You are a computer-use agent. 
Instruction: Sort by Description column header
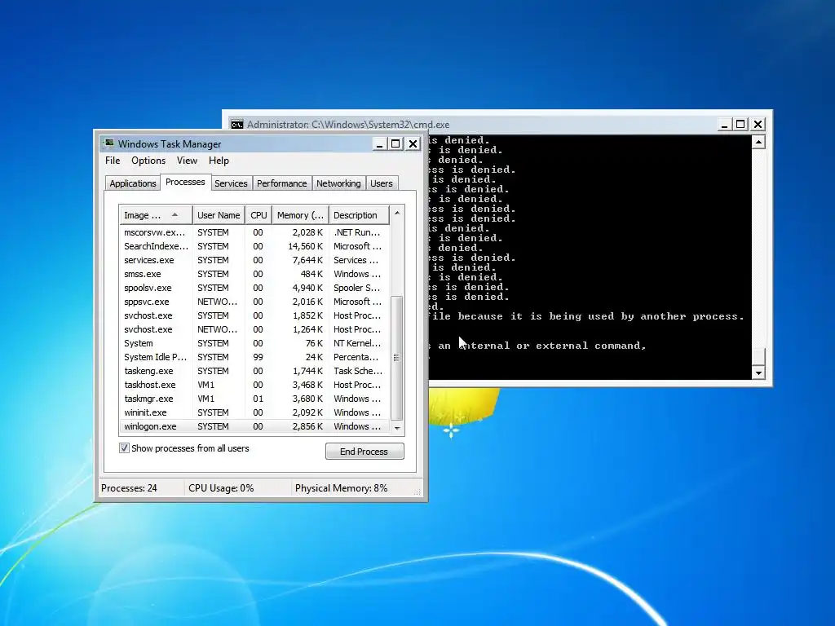(359, 215)
